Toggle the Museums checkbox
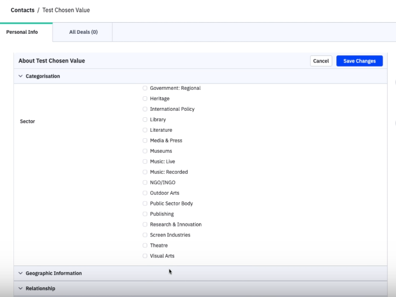 (145, 151)
